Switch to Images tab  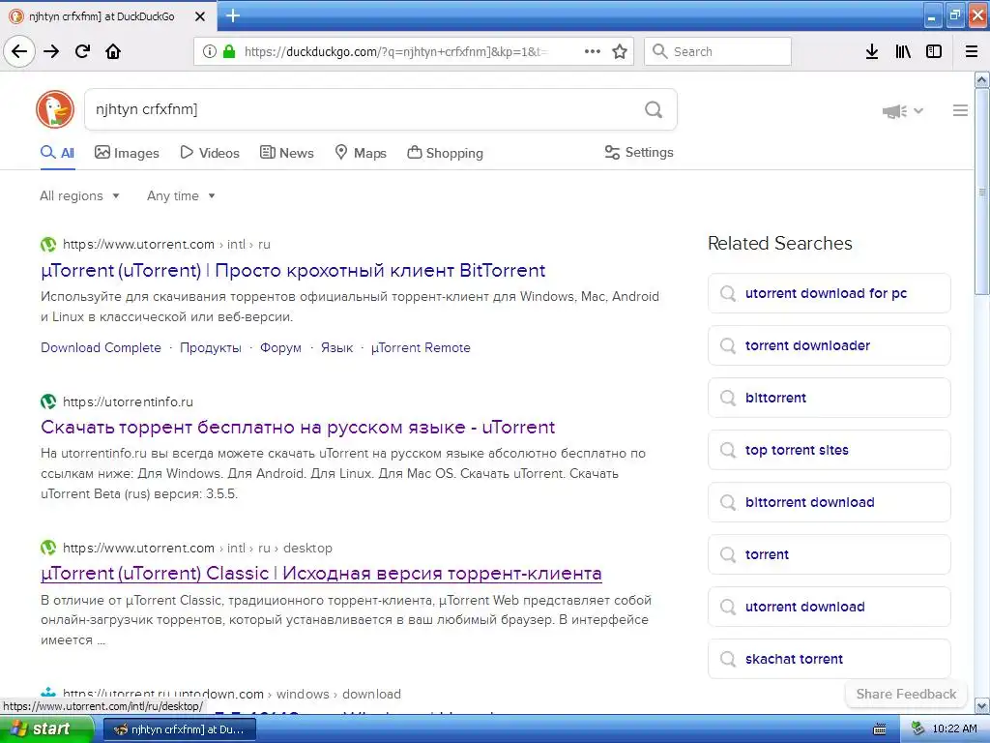click(x=127, y=153)
